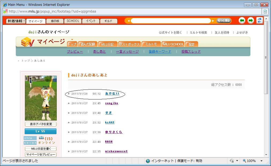Click the green forward arrow icon

click(x=251, y=21)
